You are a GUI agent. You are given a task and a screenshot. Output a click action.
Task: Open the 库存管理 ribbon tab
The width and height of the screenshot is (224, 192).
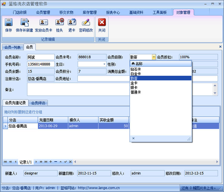tap(90, 12)
